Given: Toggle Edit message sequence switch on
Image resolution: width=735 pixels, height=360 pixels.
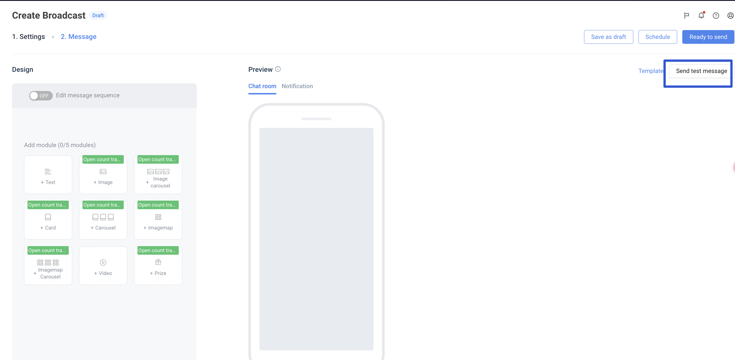Looking at the screenshot, I should pos(41,96).
